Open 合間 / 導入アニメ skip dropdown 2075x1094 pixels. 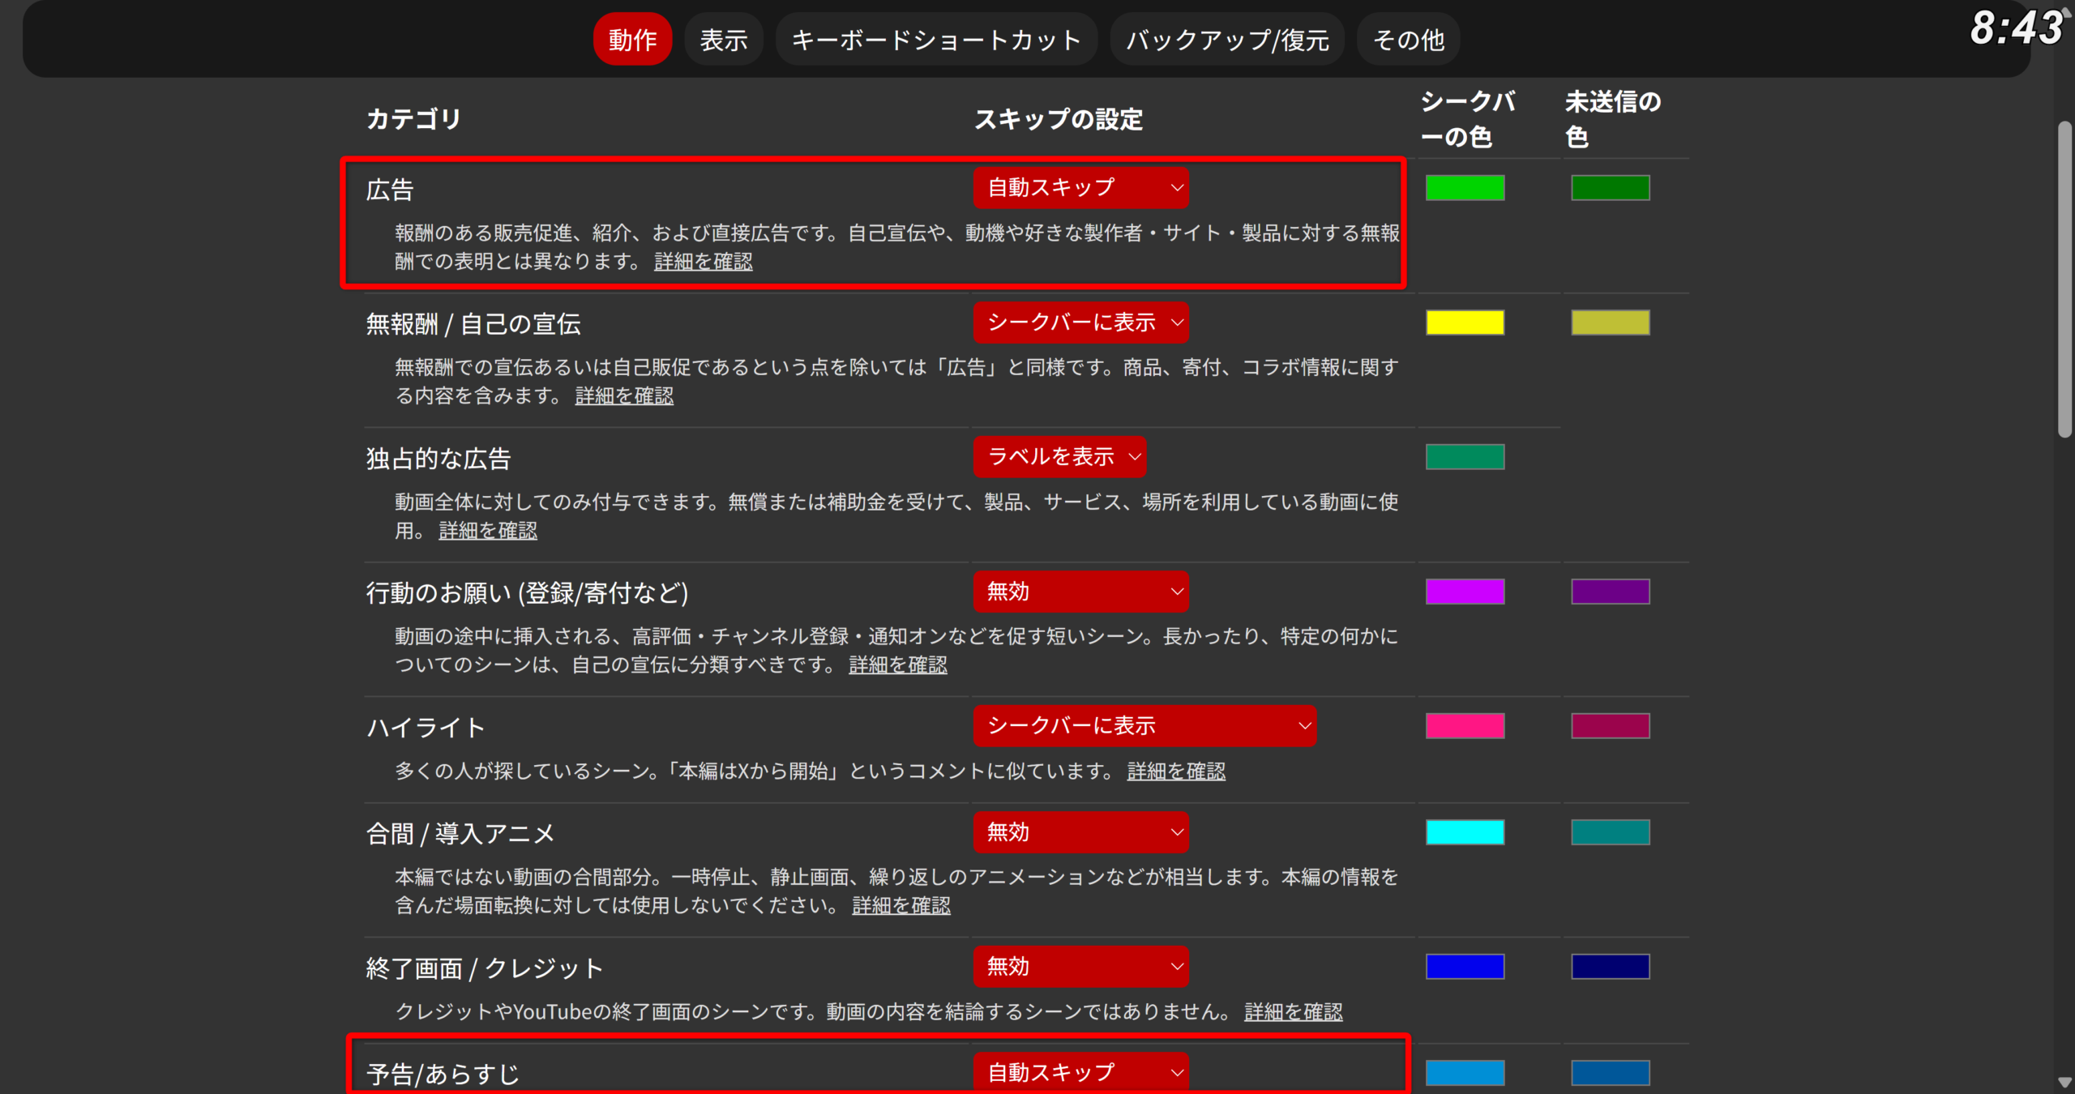1080,832
